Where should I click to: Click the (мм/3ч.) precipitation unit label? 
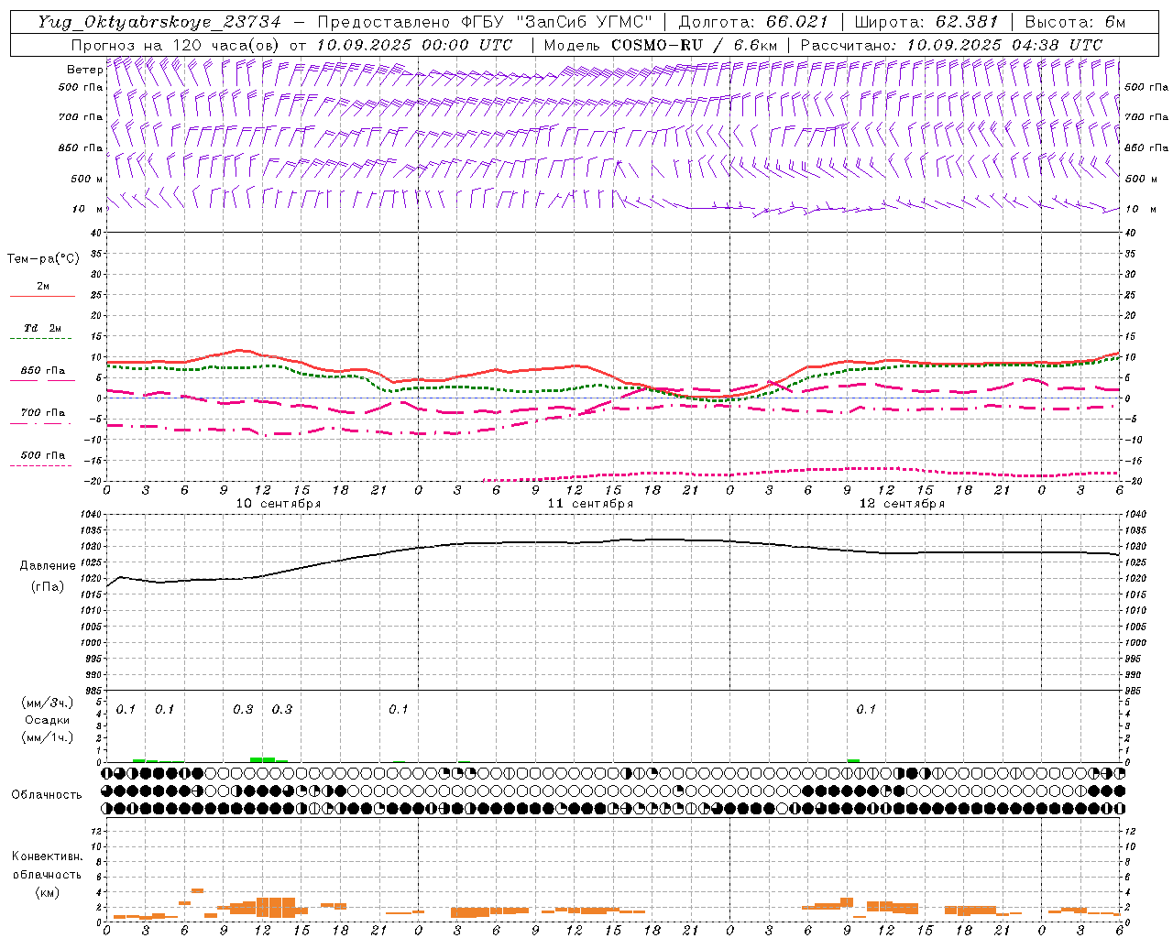48,703
